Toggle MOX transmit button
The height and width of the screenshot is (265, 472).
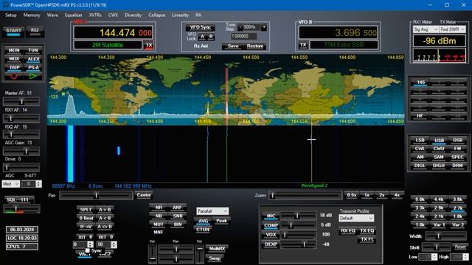pyautogui.click(x=14, y=59)
